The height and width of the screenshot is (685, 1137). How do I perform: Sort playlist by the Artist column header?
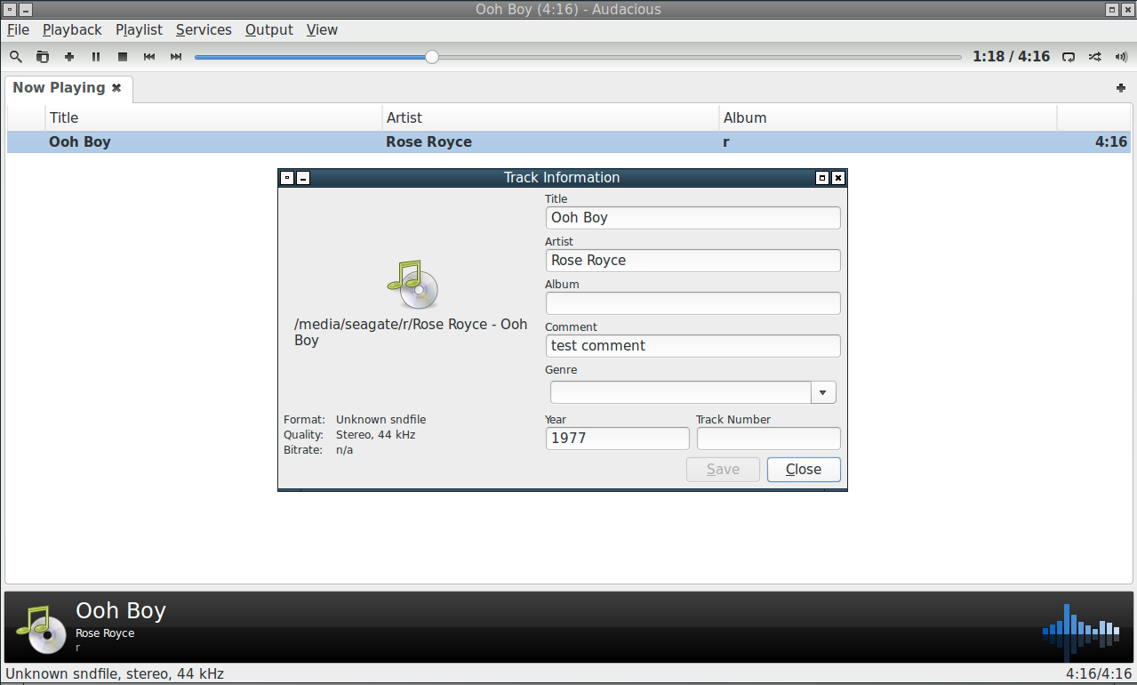tap(550, 117)
